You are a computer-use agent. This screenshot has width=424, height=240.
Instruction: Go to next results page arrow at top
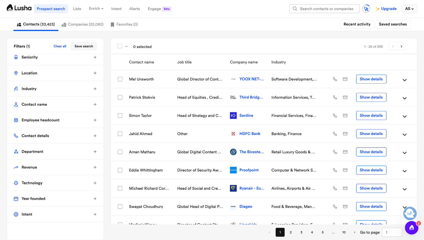tap(401, 46)
